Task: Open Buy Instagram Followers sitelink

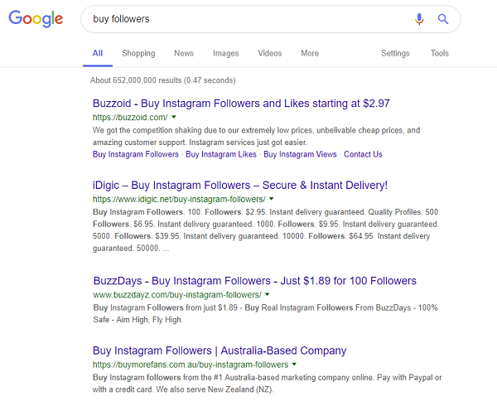Action: [136, 154]
